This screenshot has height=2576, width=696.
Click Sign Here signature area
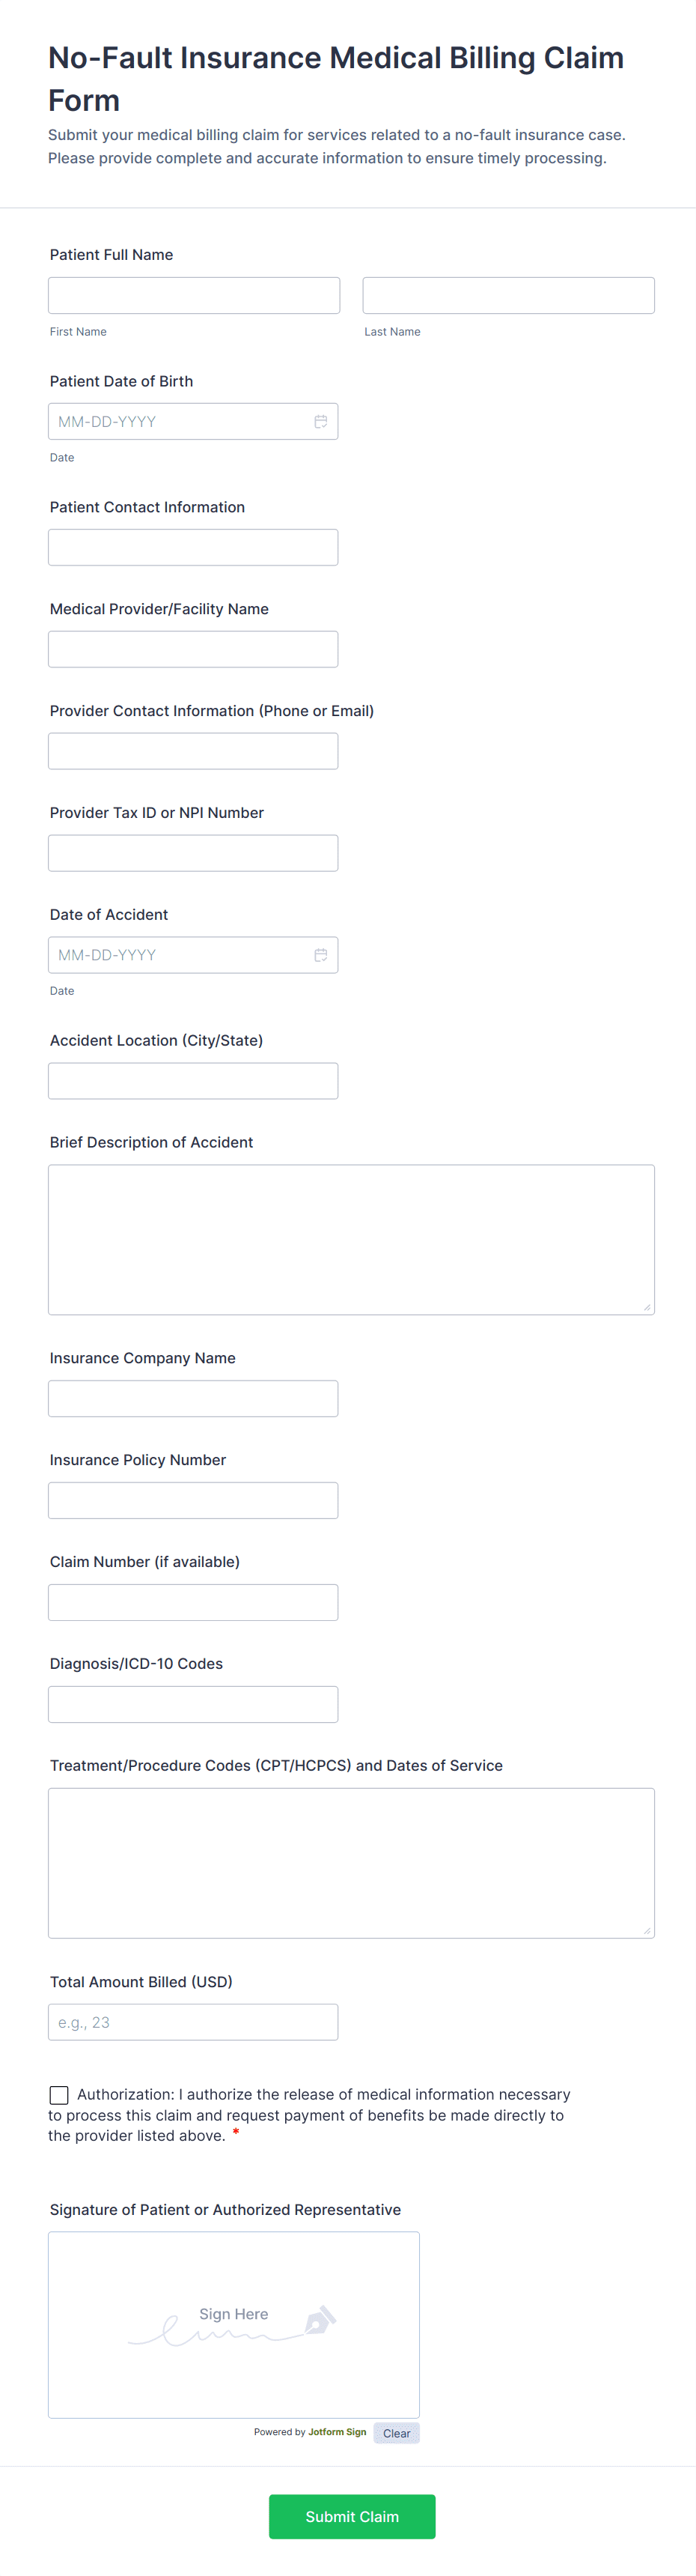pyautogui.click(x=233, y=2325)
